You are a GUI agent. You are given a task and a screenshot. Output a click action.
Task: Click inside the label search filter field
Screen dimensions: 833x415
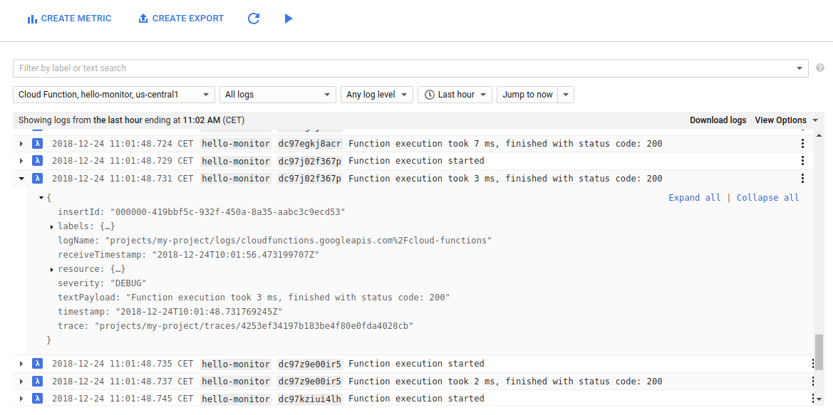click(x=285, y=68)
